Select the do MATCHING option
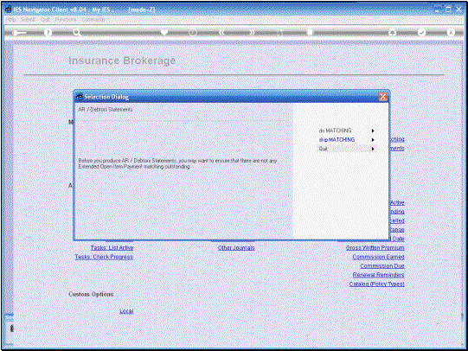This screenshot has width=468, height=351. (x=335, y=131)
